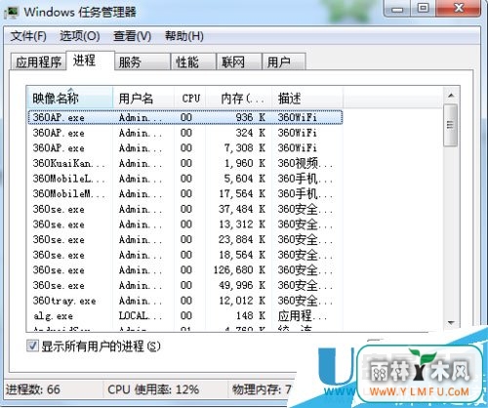
Task: Switch to the 应用程序 tab
Action: tap(39, 61)
